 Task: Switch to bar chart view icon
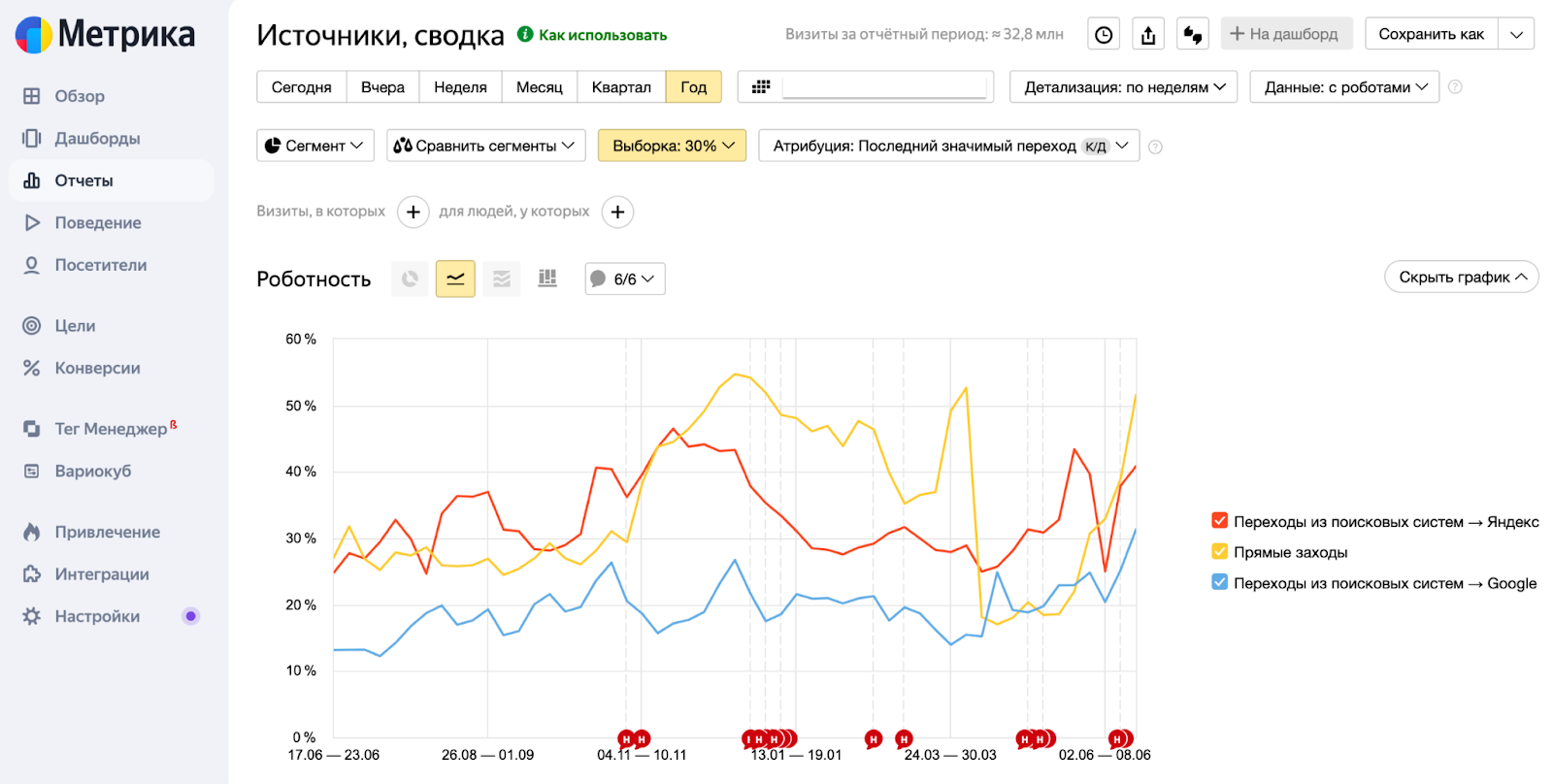click(x=547, y=279)
